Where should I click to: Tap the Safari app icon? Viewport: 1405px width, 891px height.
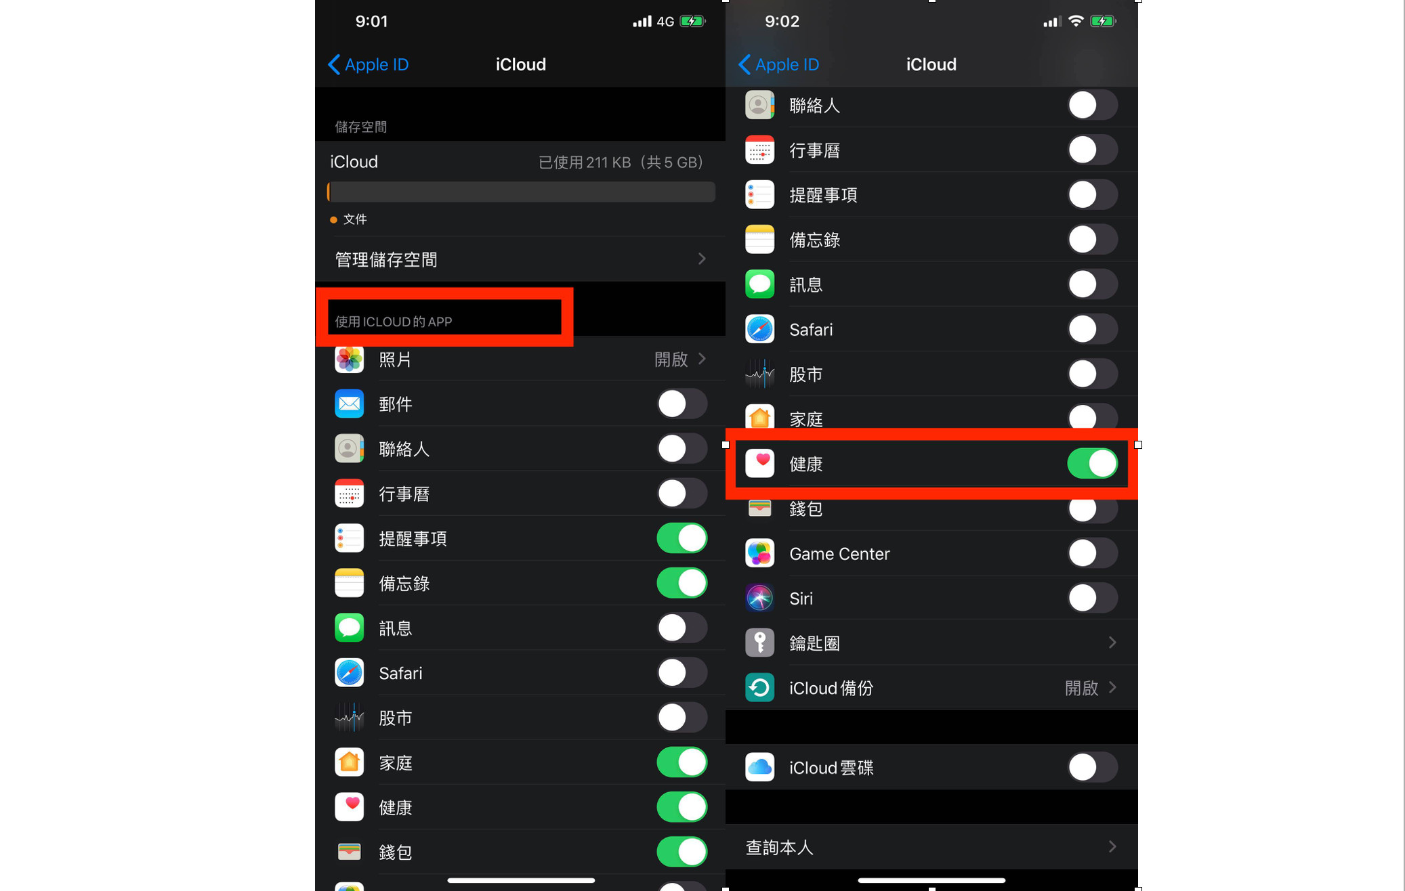click(349, 673)
